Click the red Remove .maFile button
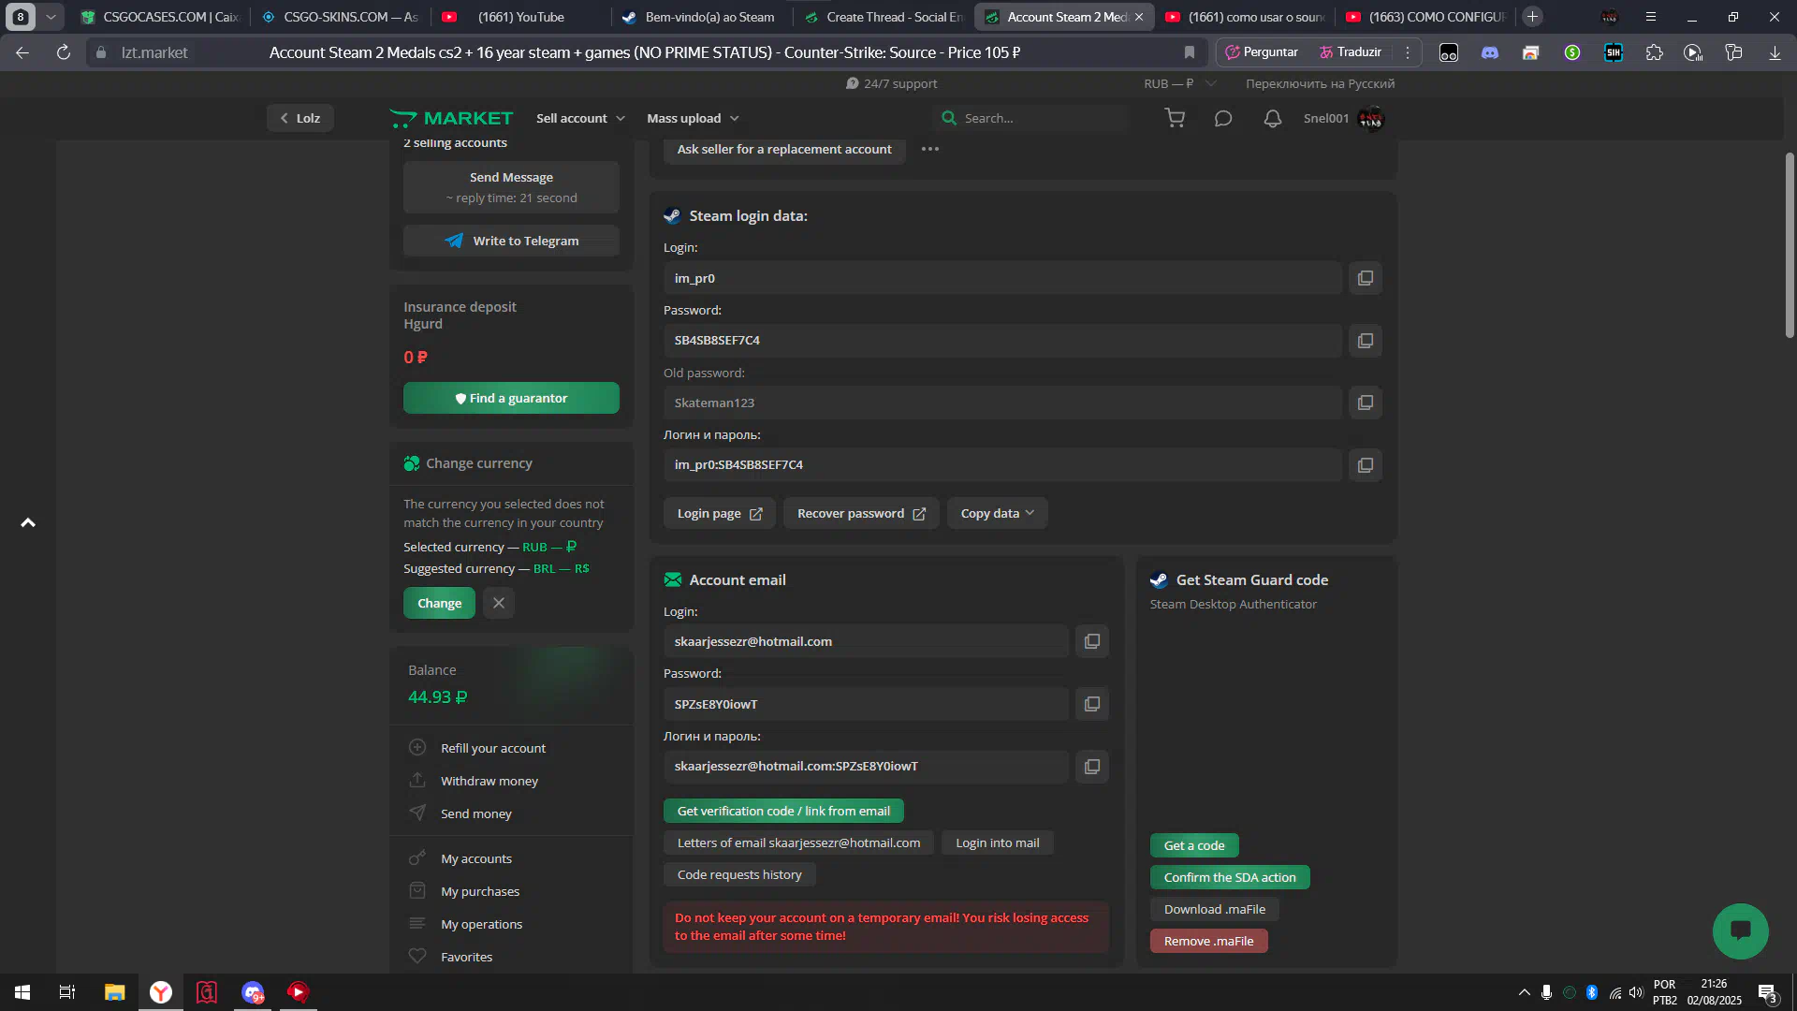The image size is (1797, 1011). (1208, 941)
